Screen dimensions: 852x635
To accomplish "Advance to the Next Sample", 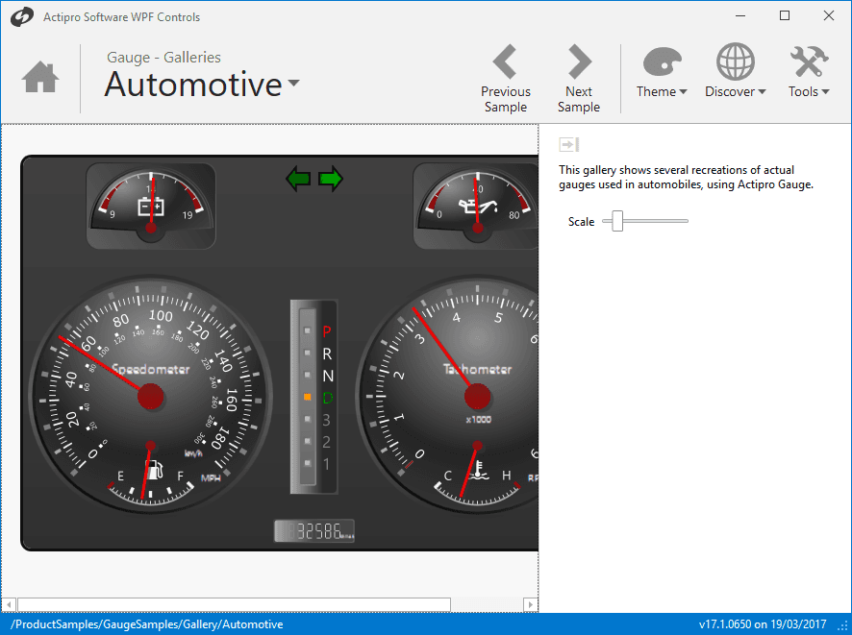I will (x=579, y=79).
